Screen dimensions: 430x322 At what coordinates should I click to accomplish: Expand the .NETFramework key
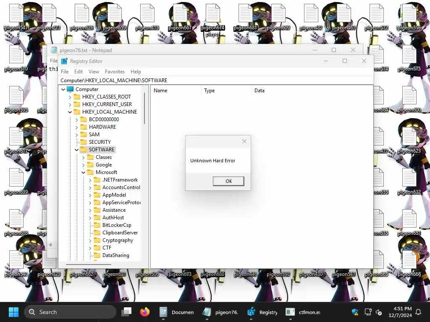pyautogui.click(x=90, y=180)
